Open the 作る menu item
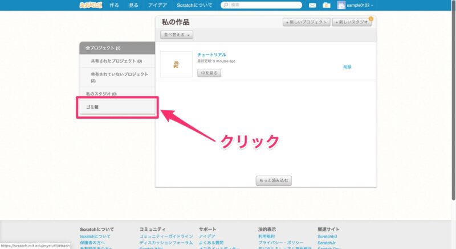Image resolution: width=456 pixels, height=249 pixels. [114, 5]
